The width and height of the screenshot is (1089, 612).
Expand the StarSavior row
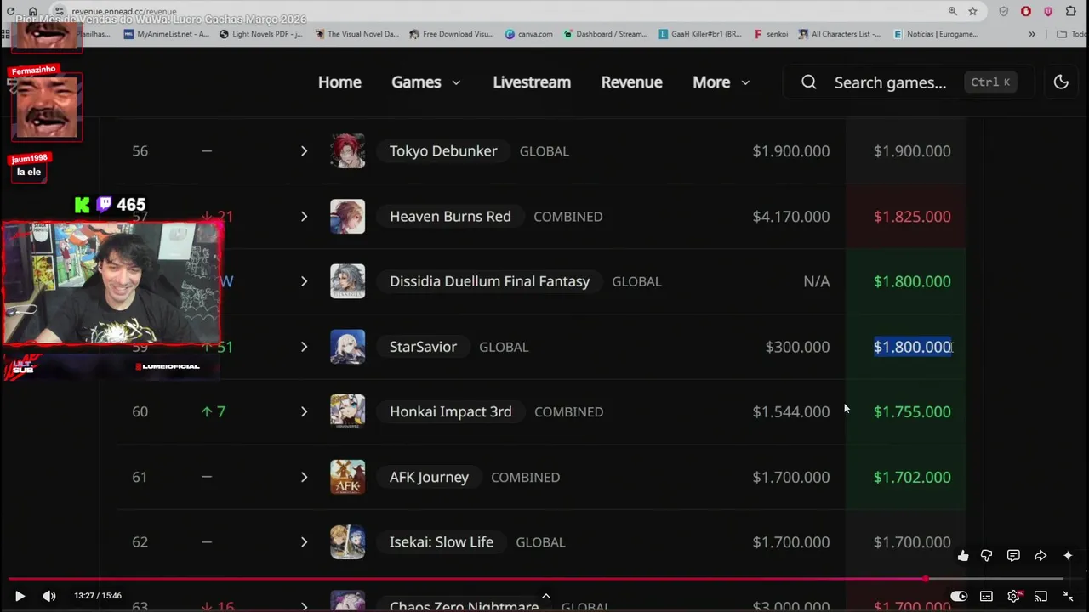[304, 347]
